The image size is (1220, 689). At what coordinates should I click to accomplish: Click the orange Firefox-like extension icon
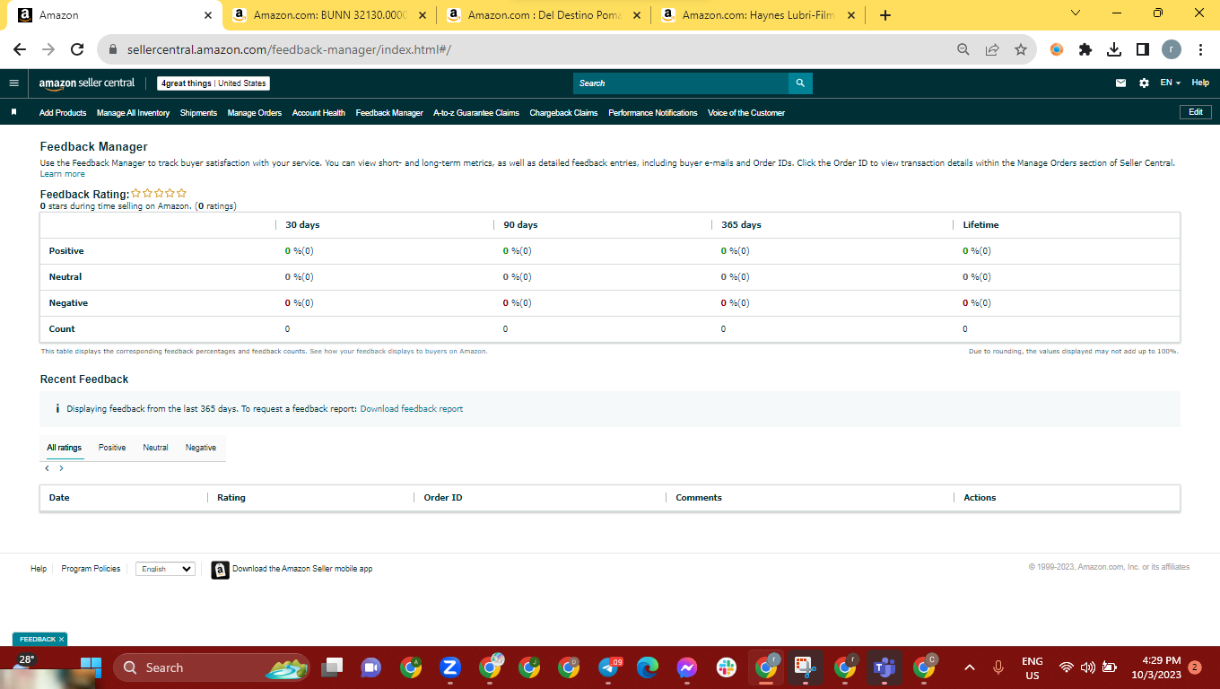[1057, 50]
